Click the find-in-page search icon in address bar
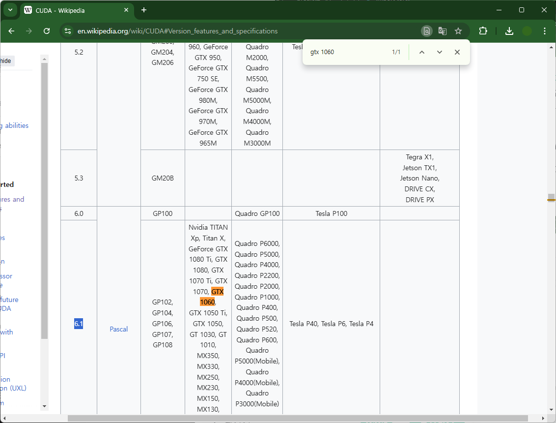This screenshot has height=423, width=556. (426, 31)
